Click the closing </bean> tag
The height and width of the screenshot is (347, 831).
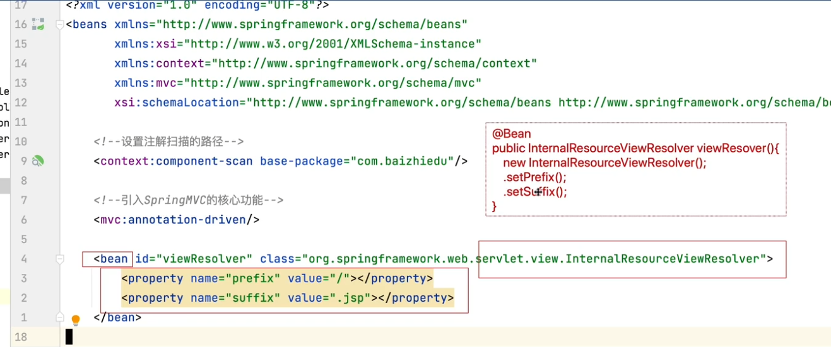coord(117,317)
